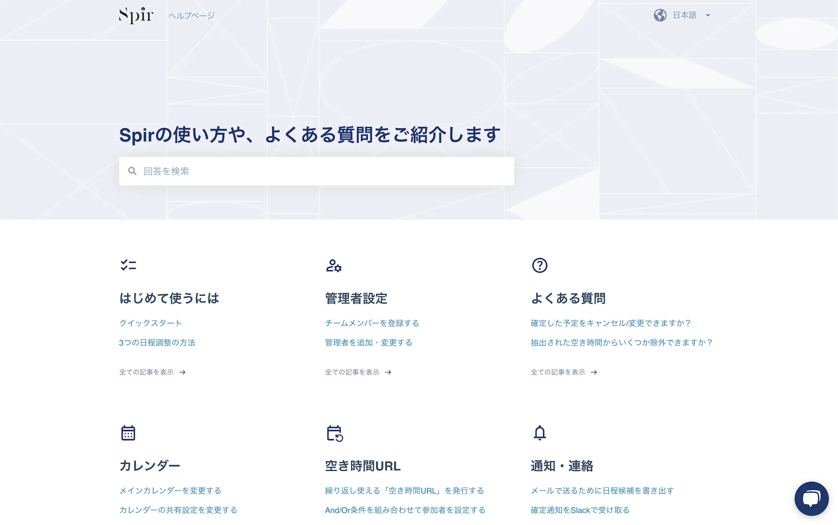
Task: Show all articles under はじめて使うには
Action: 153,372
